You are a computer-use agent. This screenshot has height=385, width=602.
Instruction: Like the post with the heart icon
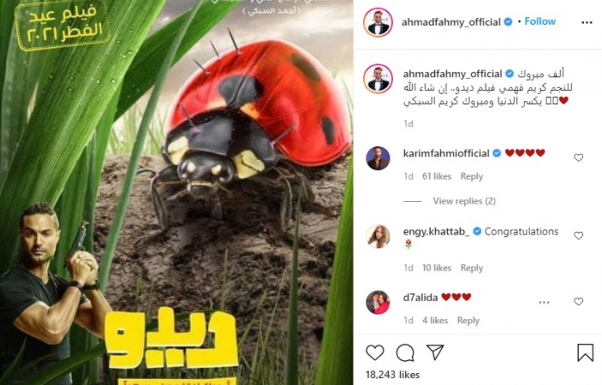pyautogui.click(x=375, y=352)
